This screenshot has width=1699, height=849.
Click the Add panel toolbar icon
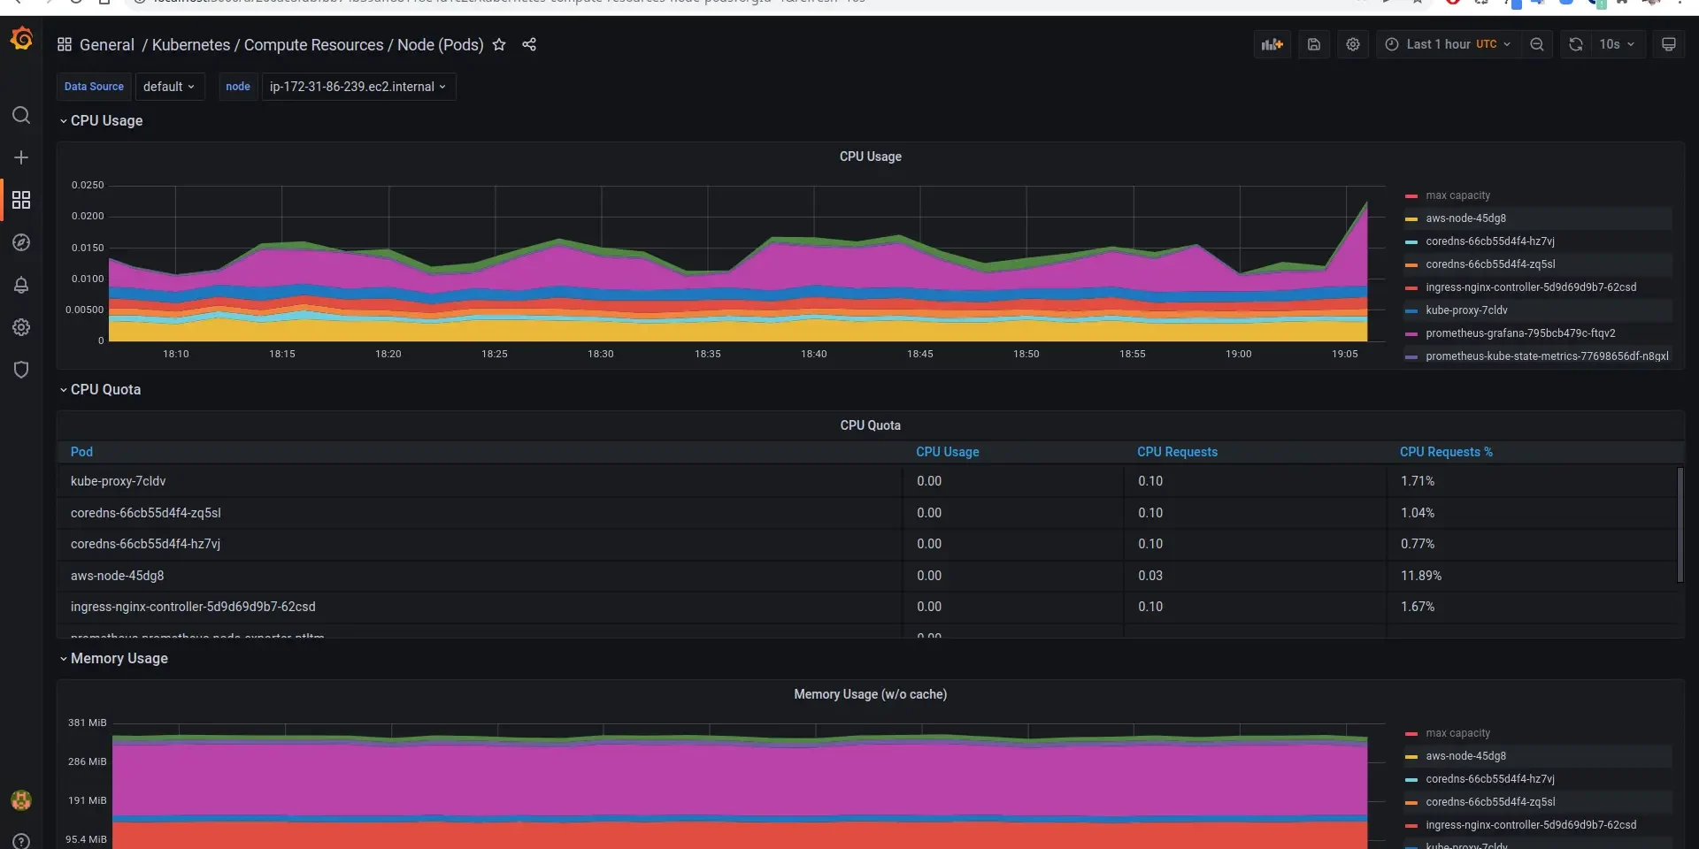point(1272,44)
